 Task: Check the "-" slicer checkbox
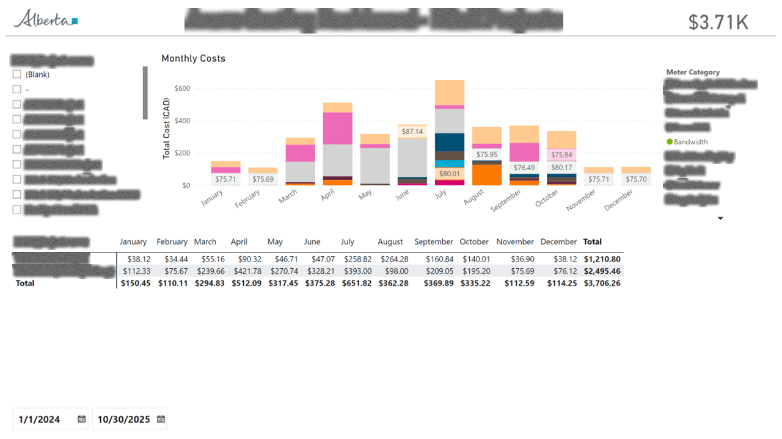16,89
